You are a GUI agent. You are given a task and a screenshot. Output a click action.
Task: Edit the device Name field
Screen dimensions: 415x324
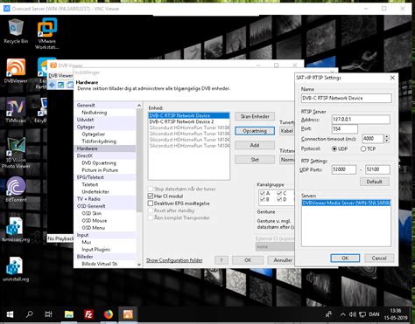[347, 98]
